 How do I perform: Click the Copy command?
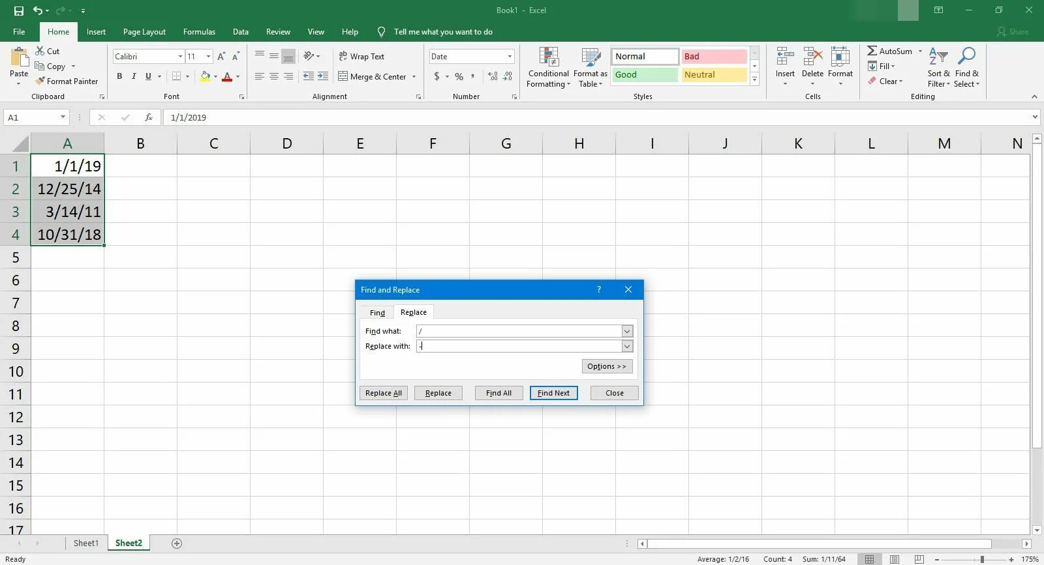point(50,66)
